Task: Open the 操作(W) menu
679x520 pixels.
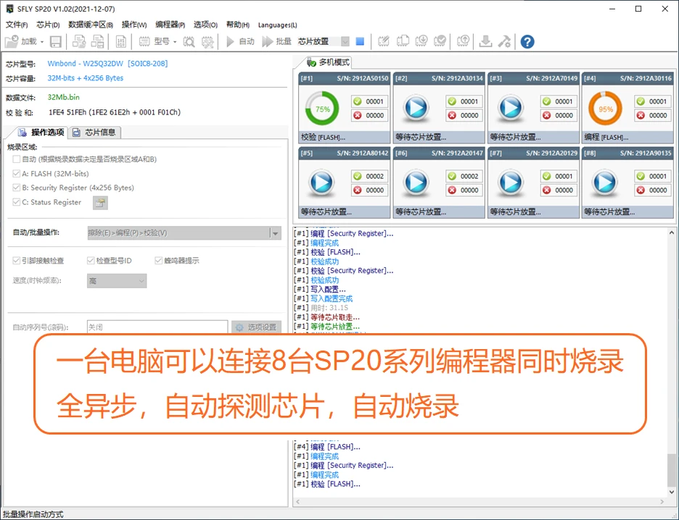Action: pyautogui.click(x=133, y=25)
